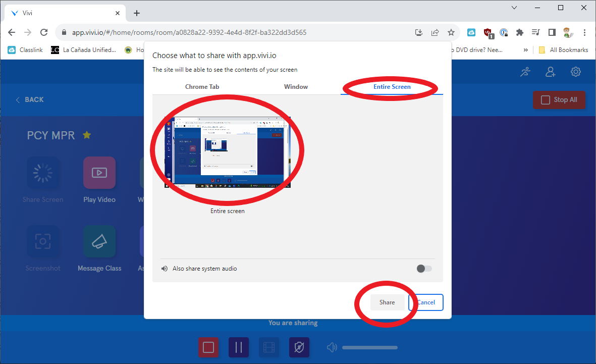Open the Extensions puzzle menu

(520, 32)
